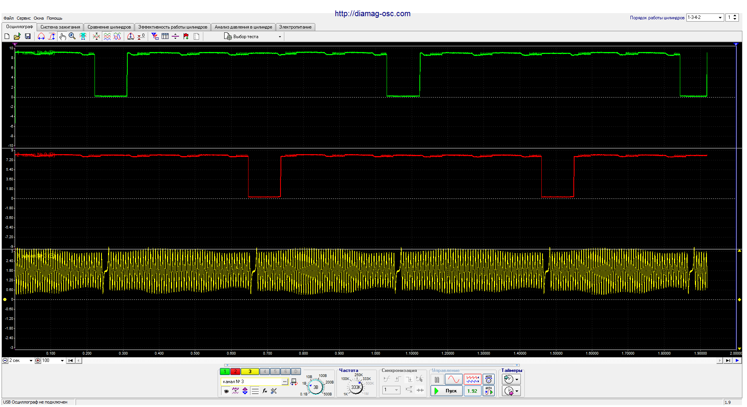Toggle channel 2 red button
The image size is (747, 407).
235,372
